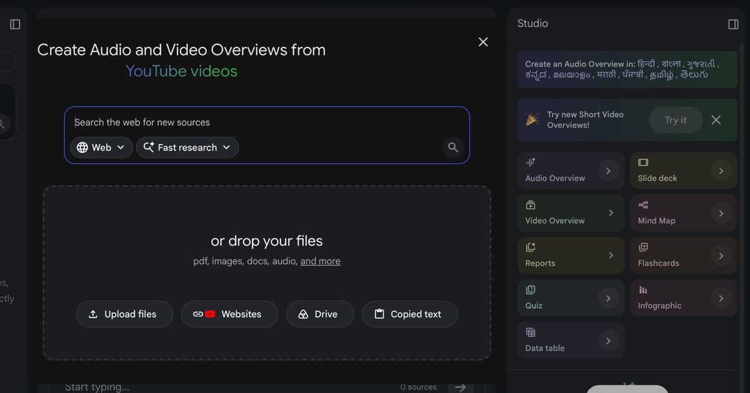750x393 pixels.
Task: Expand Audio Overview options chevron
Action: pos(608,170)
